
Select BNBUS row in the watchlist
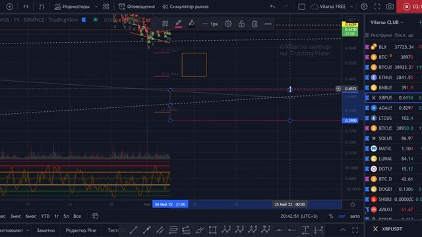pyautogui.click(x=394, y=88)
